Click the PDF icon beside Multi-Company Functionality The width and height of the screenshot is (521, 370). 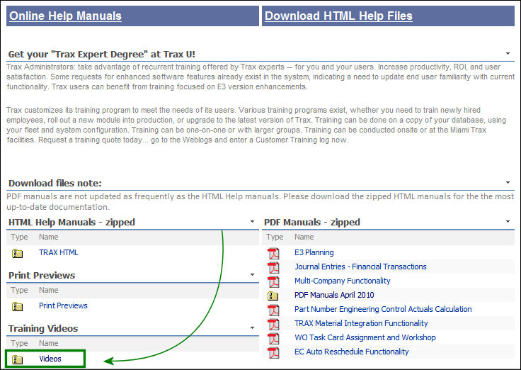(x=274, y=282)
